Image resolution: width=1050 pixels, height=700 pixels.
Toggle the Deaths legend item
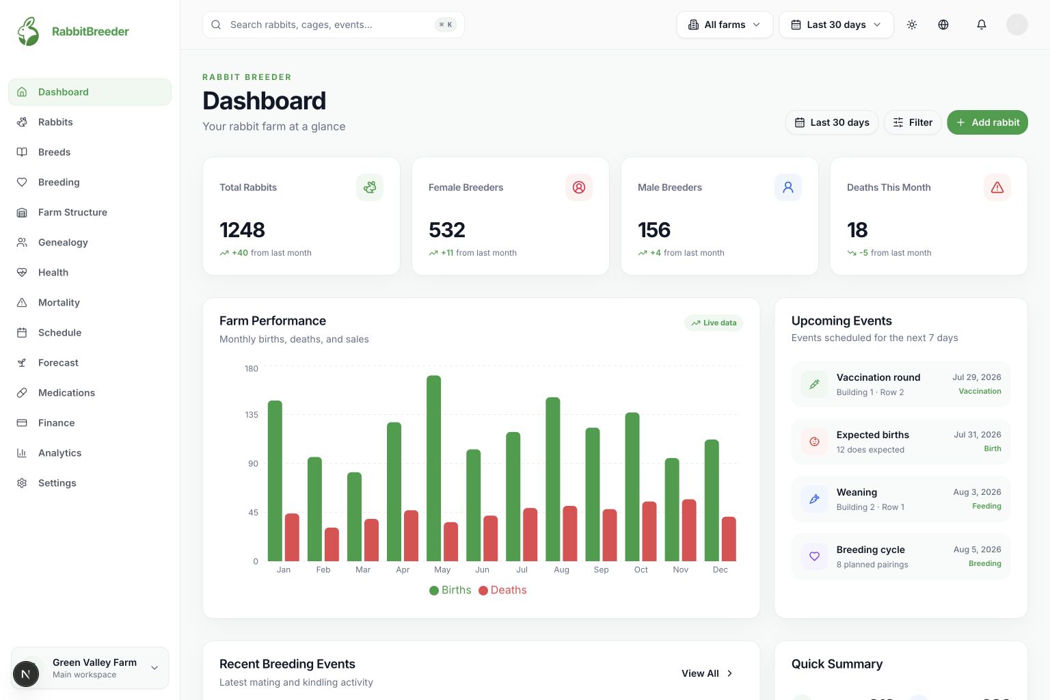point(502,590)
